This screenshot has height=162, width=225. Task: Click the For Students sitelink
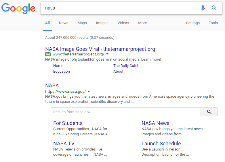coord(68,123)
